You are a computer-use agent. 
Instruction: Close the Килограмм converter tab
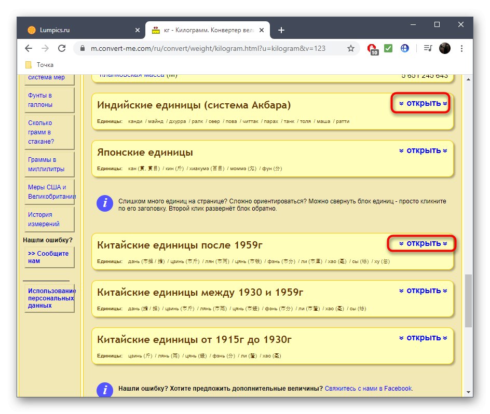tap(262, 30)
